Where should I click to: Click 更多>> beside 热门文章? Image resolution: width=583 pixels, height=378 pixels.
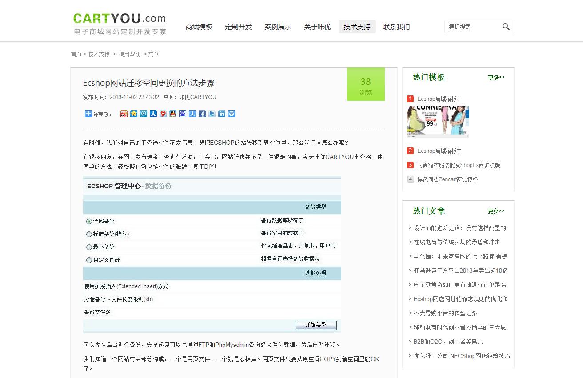[x=496, y=211]
